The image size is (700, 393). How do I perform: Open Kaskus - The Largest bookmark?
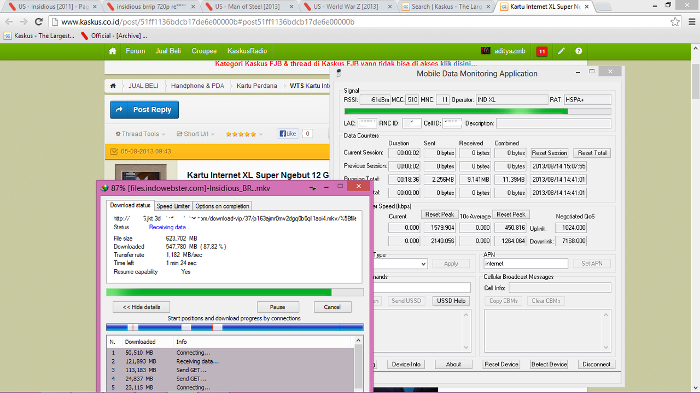(39, 36)
